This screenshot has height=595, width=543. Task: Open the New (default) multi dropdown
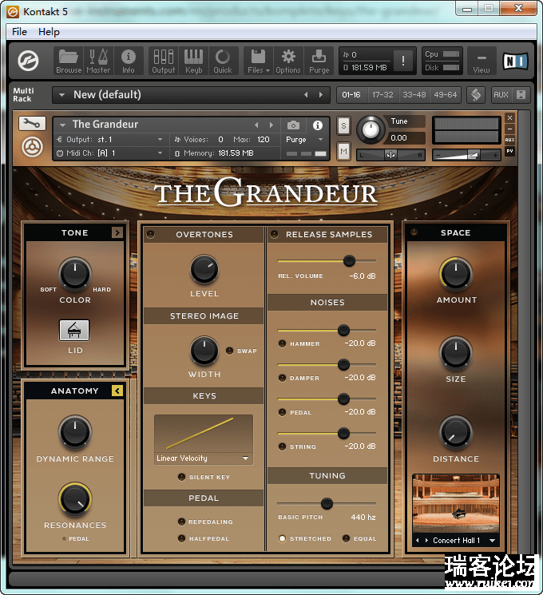pyautogui.click(x=61, y=94)
